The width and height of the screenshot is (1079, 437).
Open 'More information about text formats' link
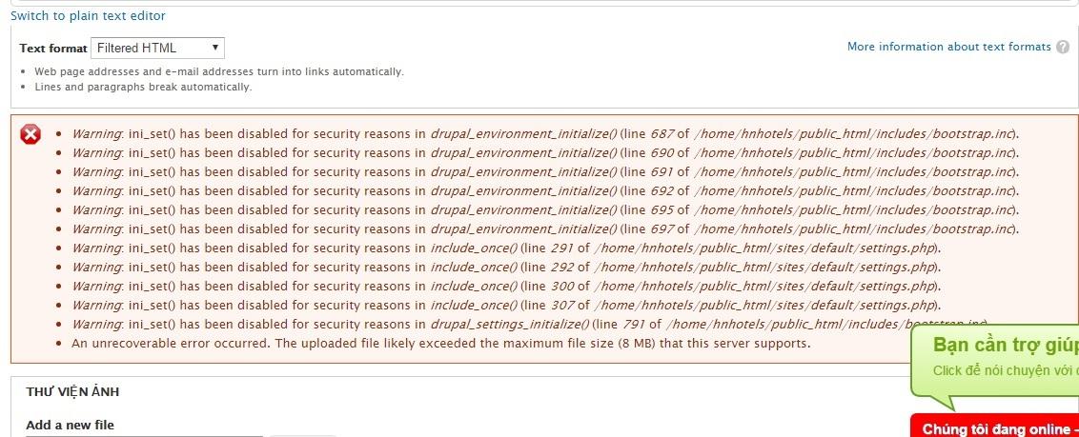949,47
